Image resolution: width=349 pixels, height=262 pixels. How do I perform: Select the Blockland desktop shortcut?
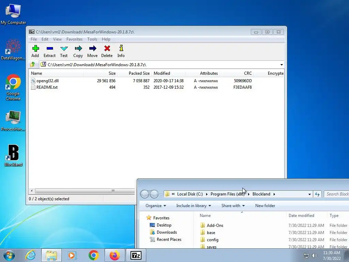pos(13,156)
